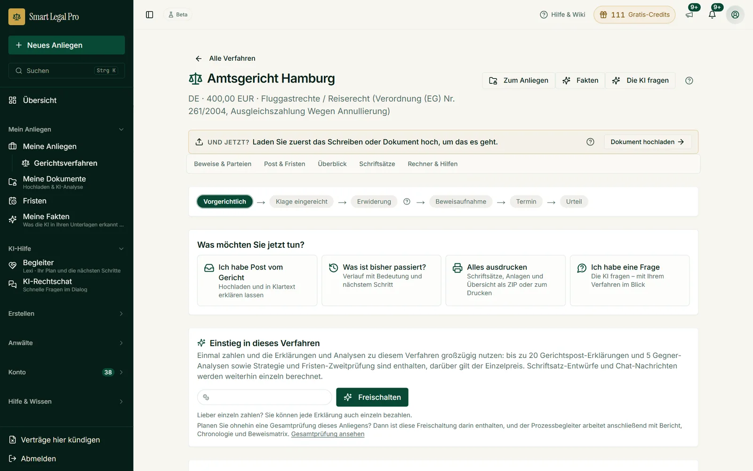Image resolution: width=753 pixels, height=471 pixels.
Task: Switch to the Schriftsätze tab
Action: (377, 164)
